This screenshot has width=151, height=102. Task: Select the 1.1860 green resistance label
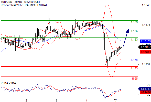134,31
